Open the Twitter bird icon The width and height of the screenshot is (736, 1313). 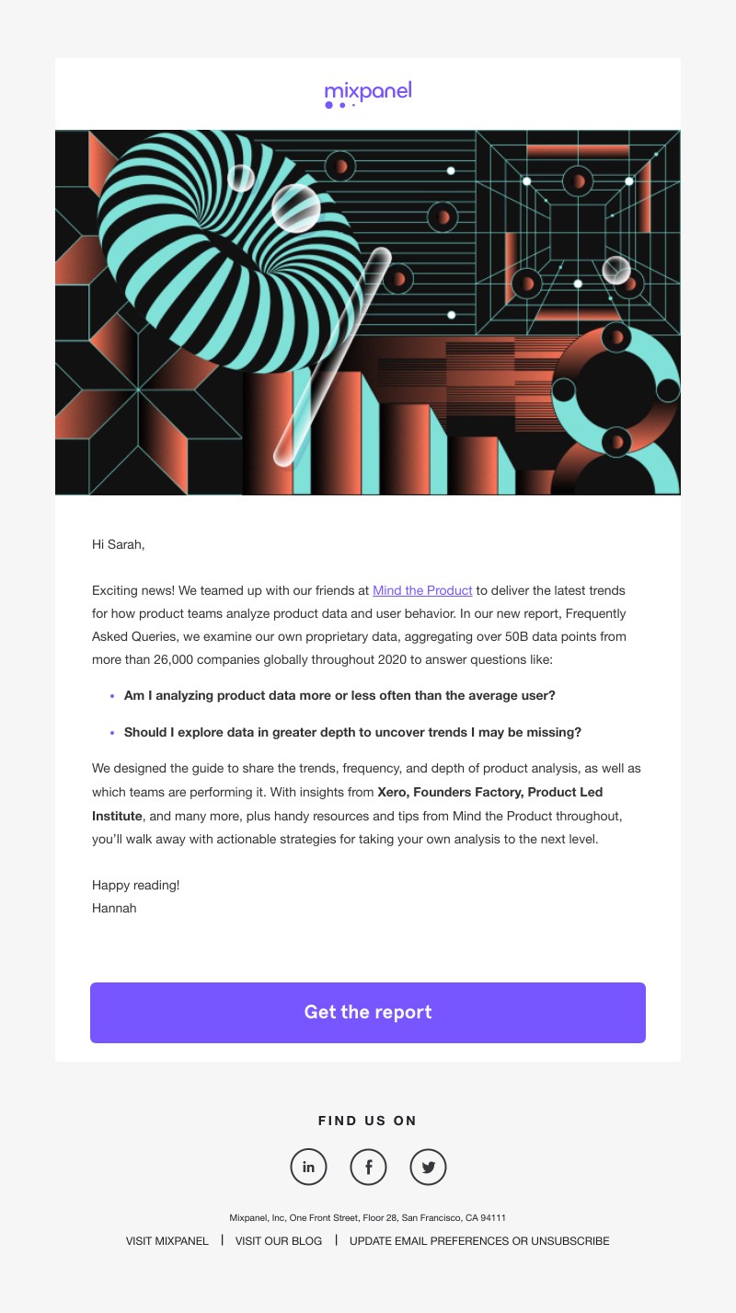pos(428,1167)
